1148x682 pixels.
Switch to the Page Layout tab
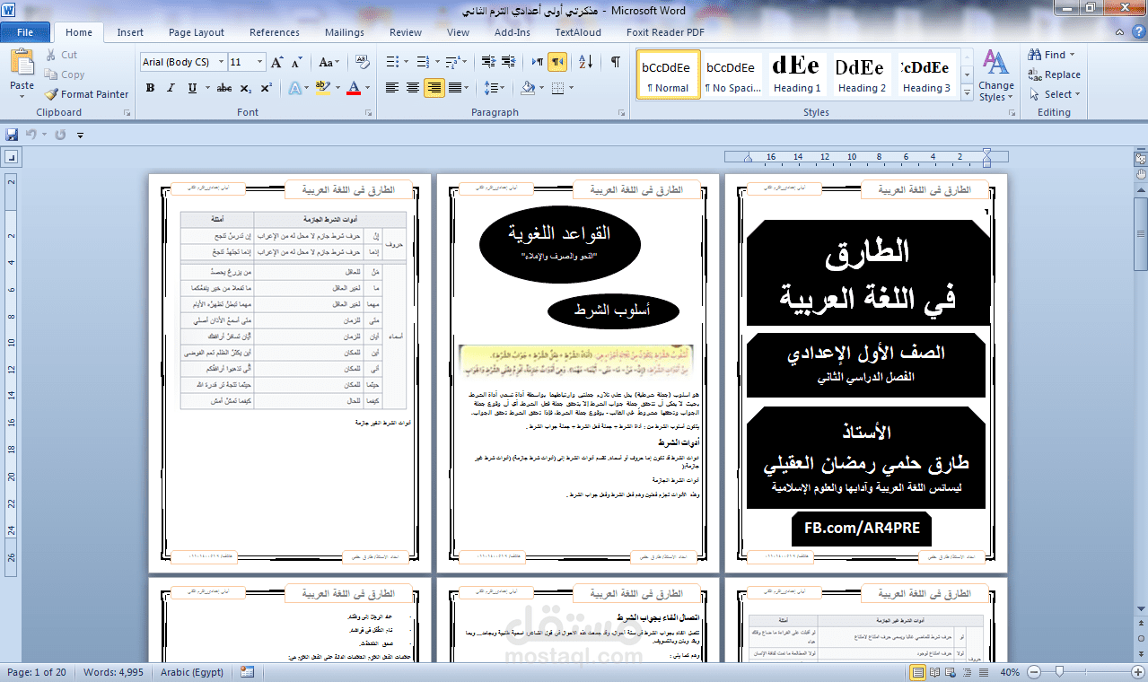click(197, 32)
